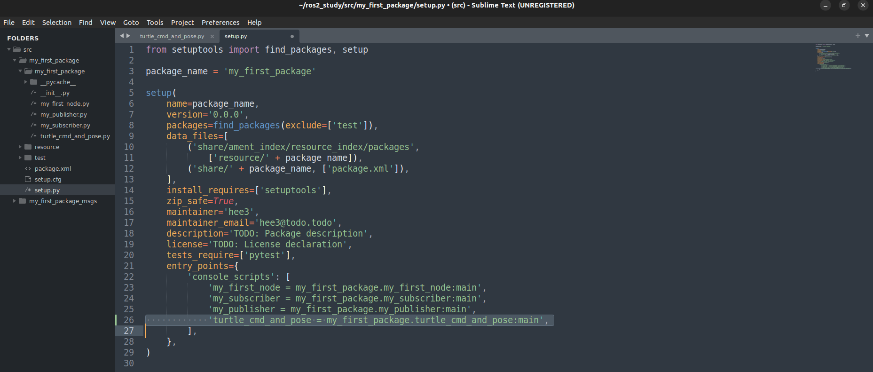Click the 'find_packages' import on line 1
Image resolution: width=873 pixels, height=372 pixels.
299,50
